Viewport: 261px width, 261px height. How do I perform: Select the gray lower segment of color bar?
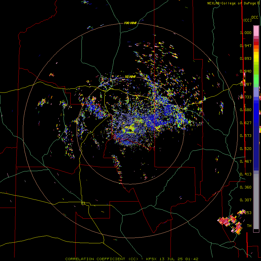pyautogui.click(x=256, y=202)
